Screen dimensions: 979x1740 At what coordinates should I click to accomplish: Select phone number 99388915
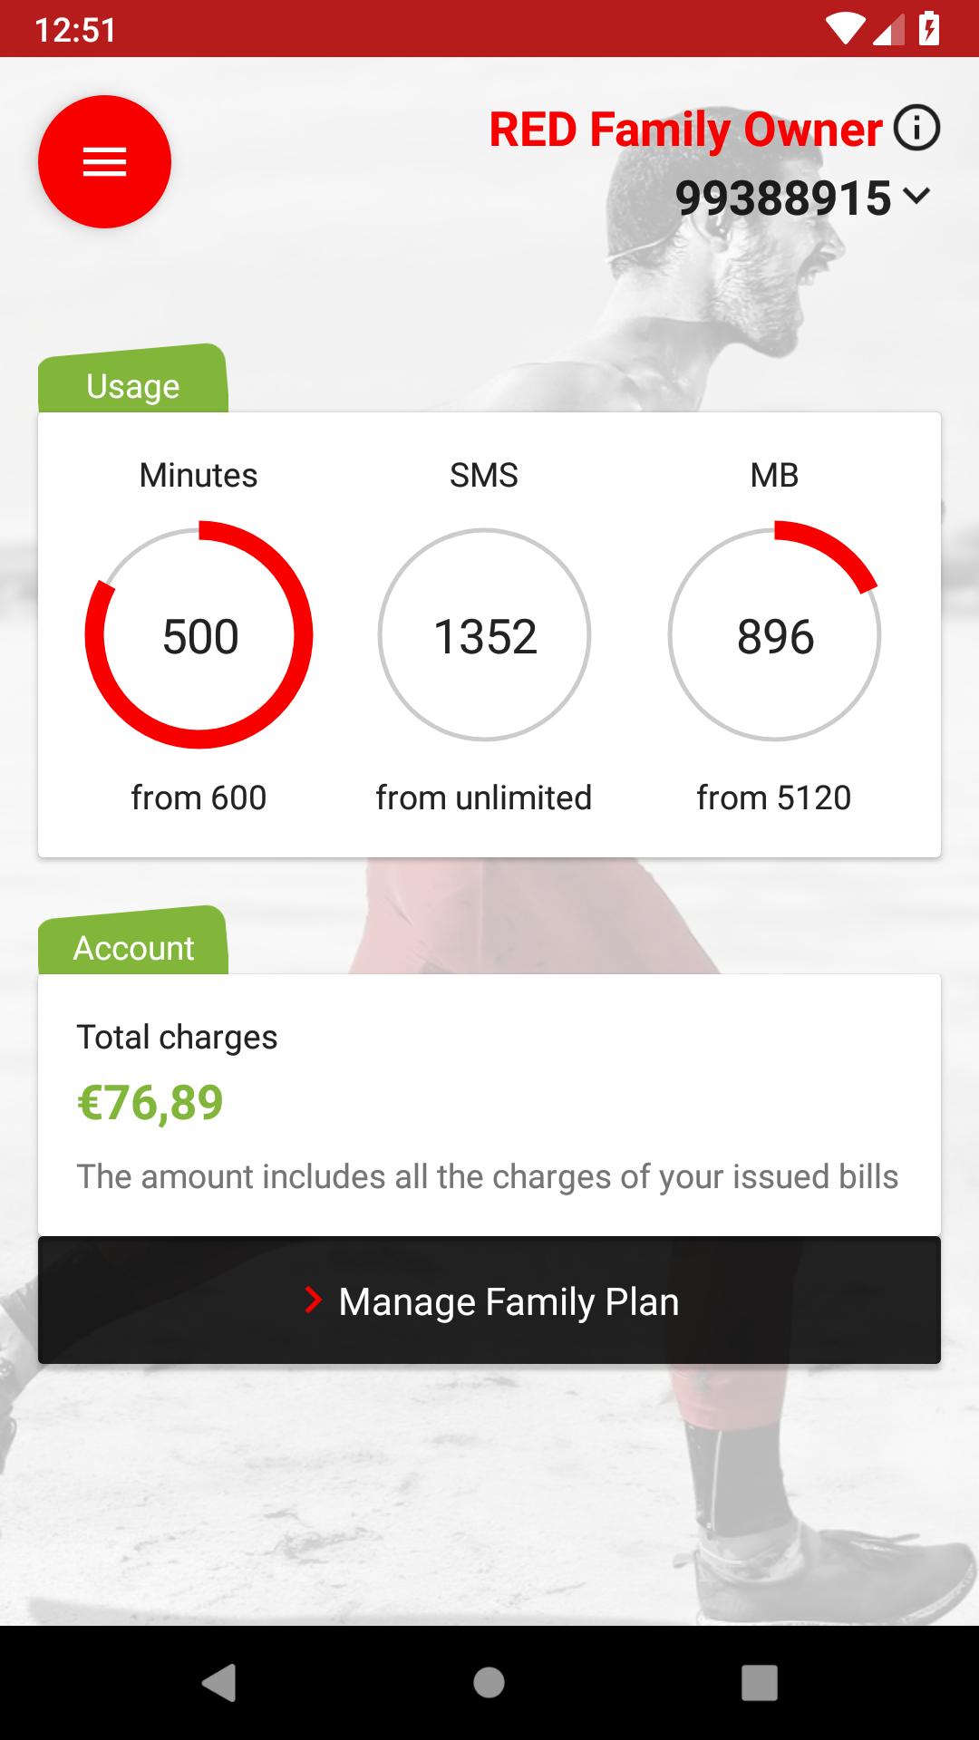coord(783,198)
